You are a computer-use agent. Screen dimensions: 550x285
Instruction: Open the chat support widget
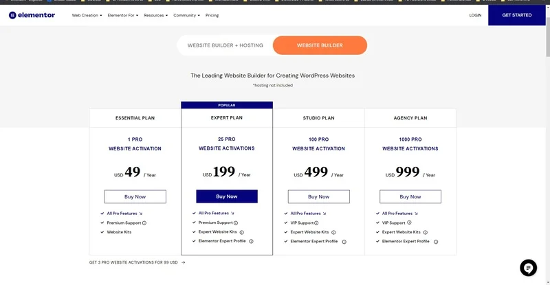(x=527, y=268)
